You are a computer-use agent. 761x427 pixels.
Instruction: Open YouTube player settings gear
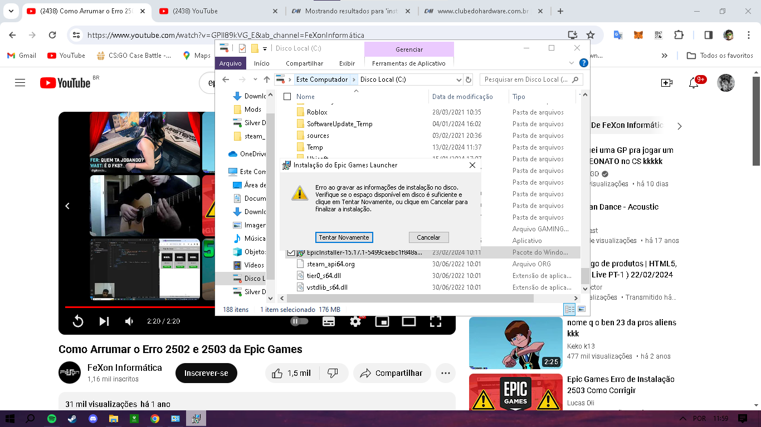tap(355, 321)
